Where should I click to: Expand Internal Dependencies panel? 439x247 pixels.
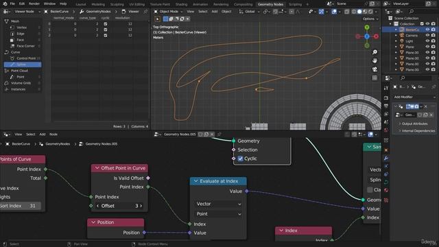click(x=418, y=131)
